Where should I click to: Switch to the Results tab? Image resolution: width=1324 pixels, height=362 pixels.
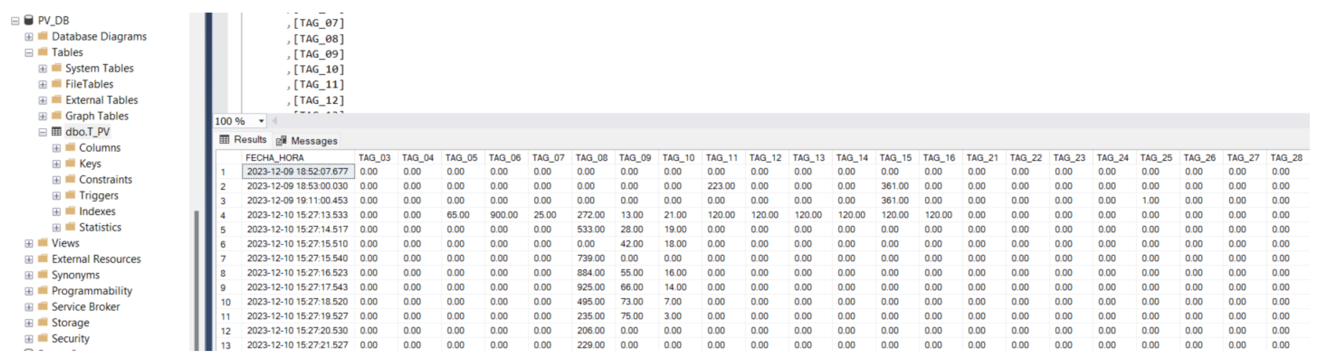point(250,140)
